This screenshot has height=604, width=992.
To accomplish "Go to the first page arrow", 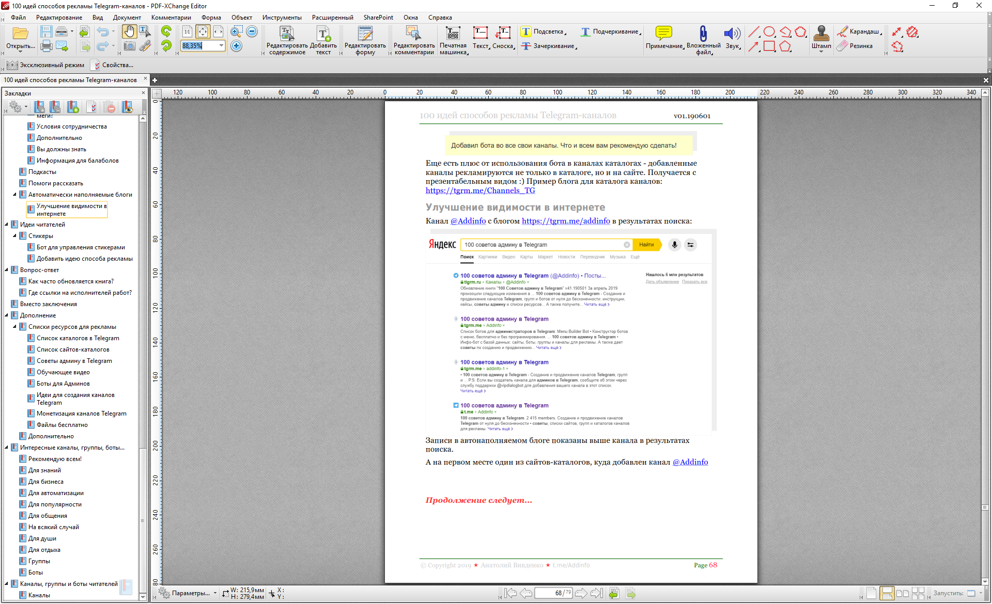I will point(510,593).
